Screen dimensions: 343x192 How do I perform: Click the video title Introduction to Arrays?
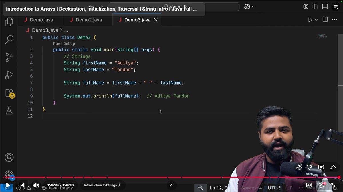pyautogui.click(x=101, y=9)
